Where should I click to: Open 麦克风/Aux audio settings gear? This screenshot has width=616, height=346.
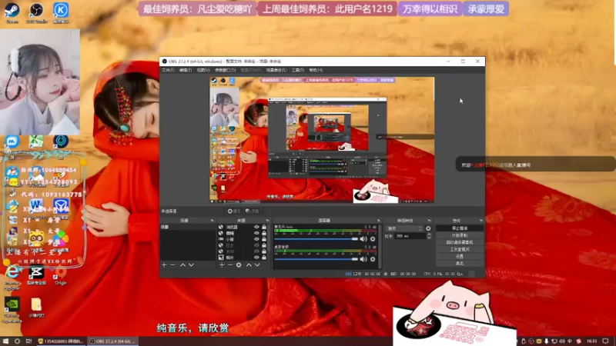373,239
